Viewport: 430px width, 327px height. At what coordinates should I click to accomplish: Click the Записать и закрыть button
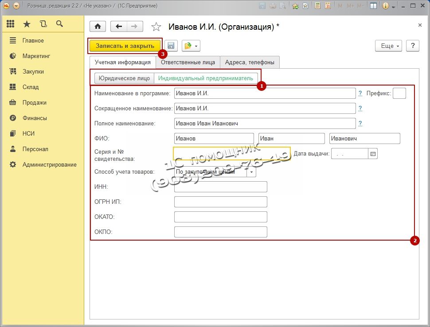pos(125,46)
